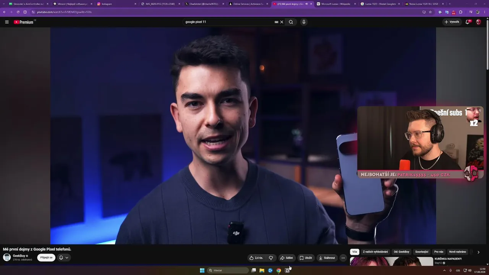
Task: Open Windows Start menu
Action: coord(202,270)
